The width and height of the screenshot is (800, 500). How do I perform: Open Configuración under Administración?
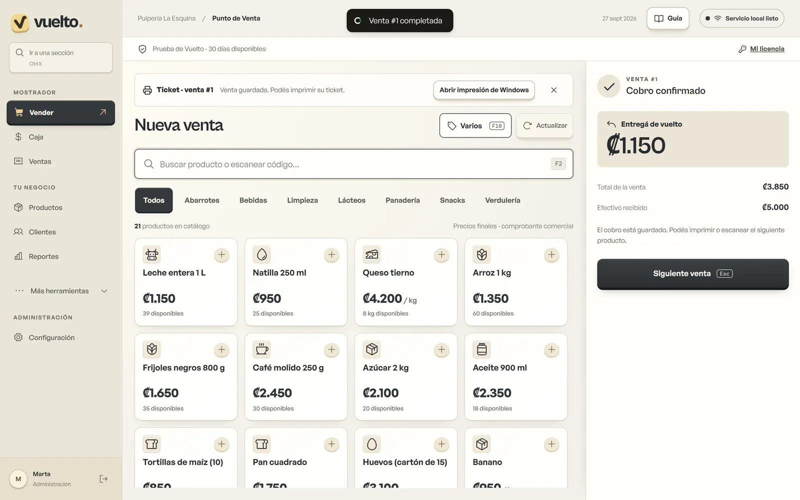[61, 337]
